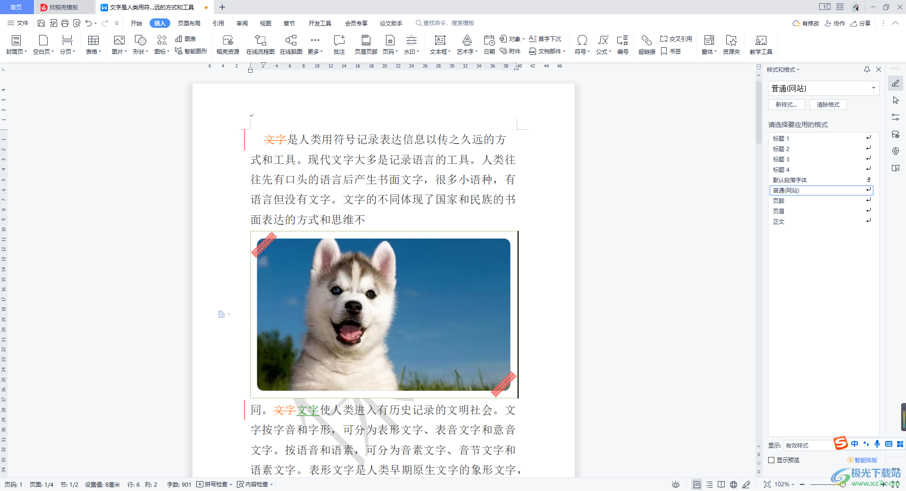The width and height of the screenshot is (906, 491).
Task: Select the husky dog image in document
Action: pos(384,314)
